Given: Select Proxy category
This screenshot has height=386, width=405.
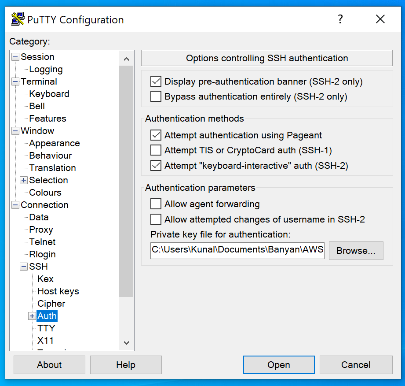Looking at the screenshot, I should [x=41, y=230].
